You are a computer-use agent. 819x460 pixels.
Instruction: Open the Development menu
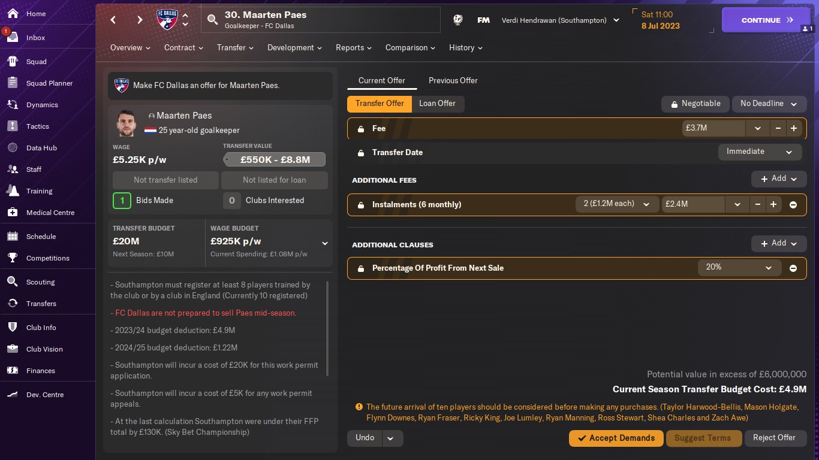point(294,48)
